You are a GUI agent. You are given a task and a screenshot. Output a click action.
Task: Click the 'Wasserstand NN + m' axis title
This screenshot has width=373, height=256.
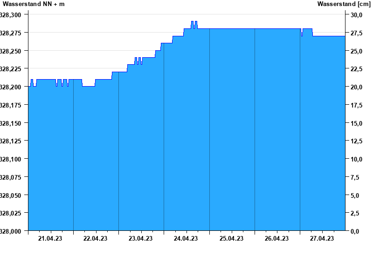(34, 4)
